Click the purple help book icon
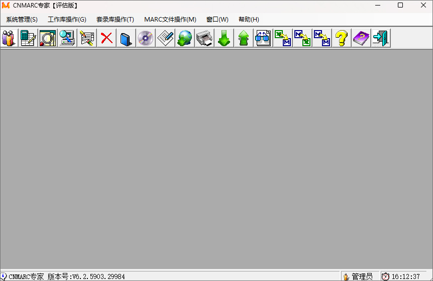433x281 pixels. [x=362, y=38]
